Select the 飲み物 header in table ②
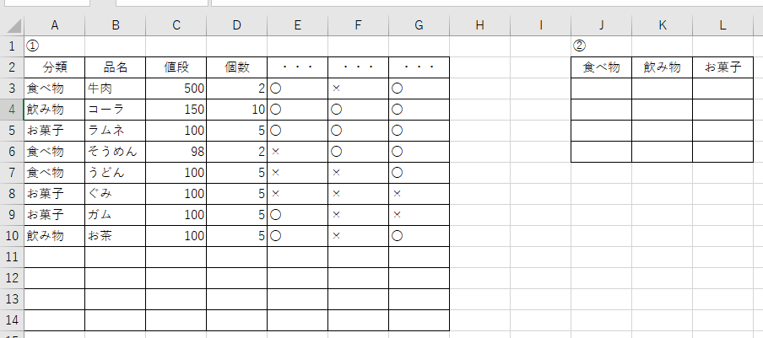Screen dimensions: 763x338 662,67
